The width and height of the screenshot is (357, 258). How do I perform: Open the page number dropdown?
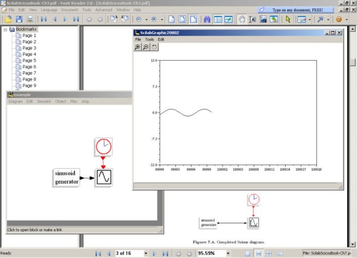(146, 253)
